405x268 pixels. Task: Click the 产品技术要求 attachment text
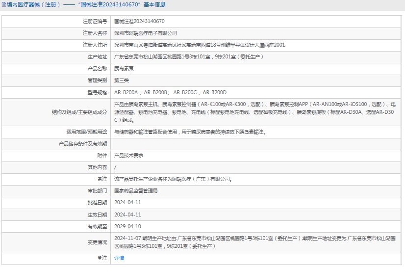[x=128, y=155]
